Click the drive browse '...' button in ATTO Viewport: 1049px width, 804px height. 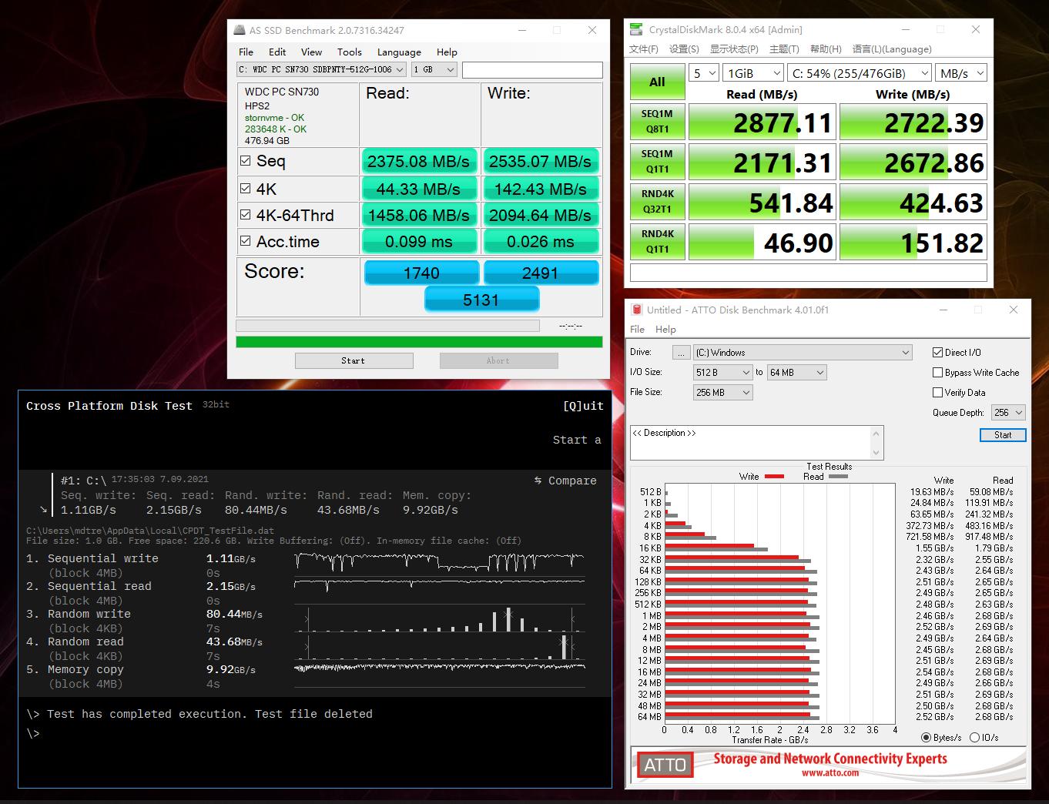681,353
